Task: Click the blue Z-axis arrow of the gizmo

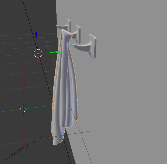Action: click(x=36, y=34)
